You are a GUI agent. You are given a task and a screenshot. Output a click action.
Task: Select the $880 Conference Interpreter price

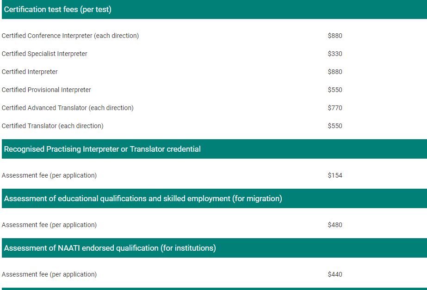[x=335, y=36]
